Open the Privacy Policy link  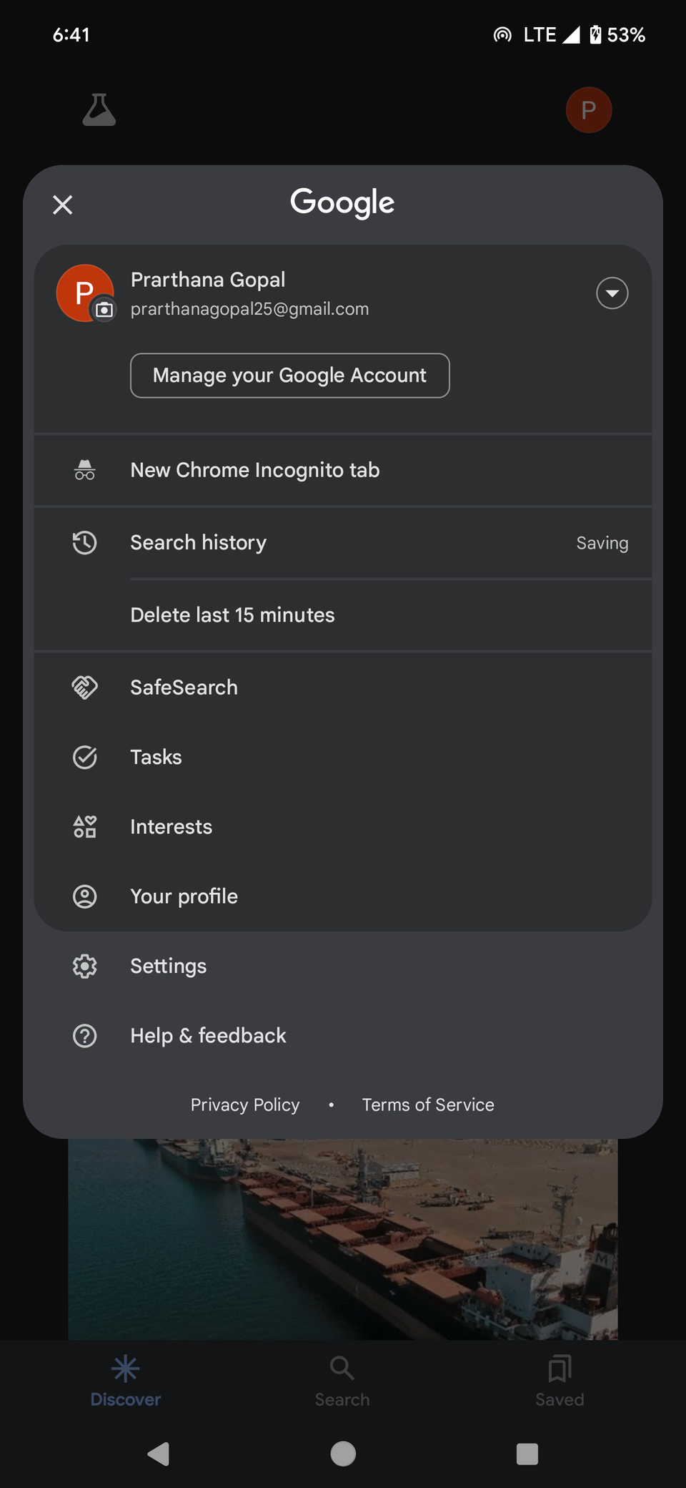[245, 1105]
